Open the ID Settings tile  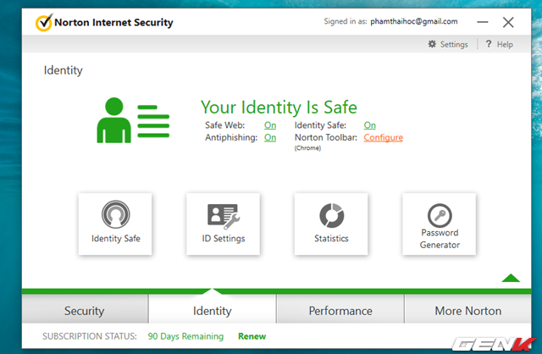[x=223, y=224]
